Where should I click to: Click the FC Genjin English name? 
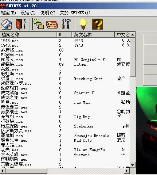click(92, 60)
